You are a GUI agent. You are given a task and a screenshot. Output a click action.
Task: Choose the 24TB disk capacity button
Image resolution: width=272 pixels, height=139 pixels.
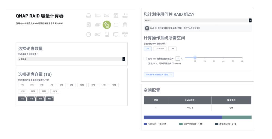point(55,91)
